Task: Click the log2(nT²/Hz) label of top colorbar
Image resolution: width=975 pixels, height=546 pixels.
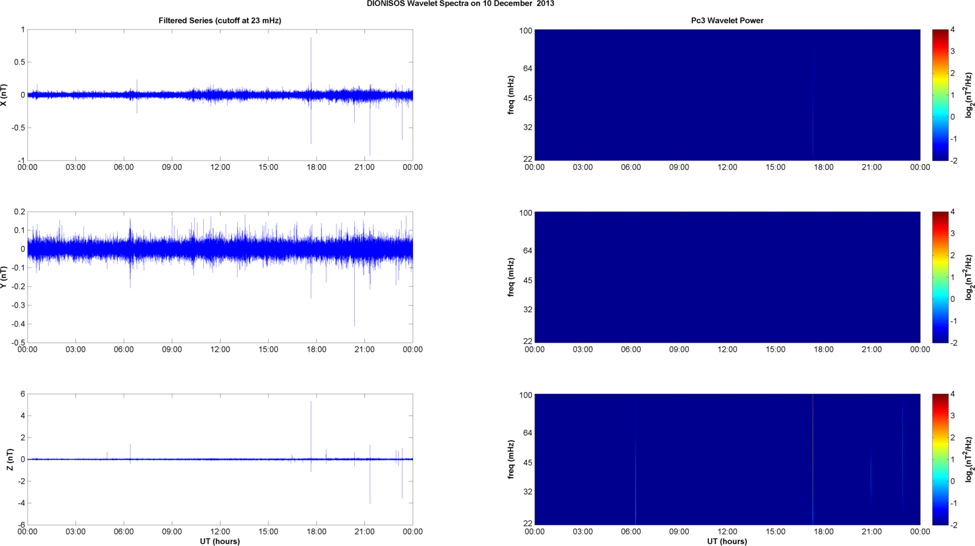Action: (x=969, y=95)
